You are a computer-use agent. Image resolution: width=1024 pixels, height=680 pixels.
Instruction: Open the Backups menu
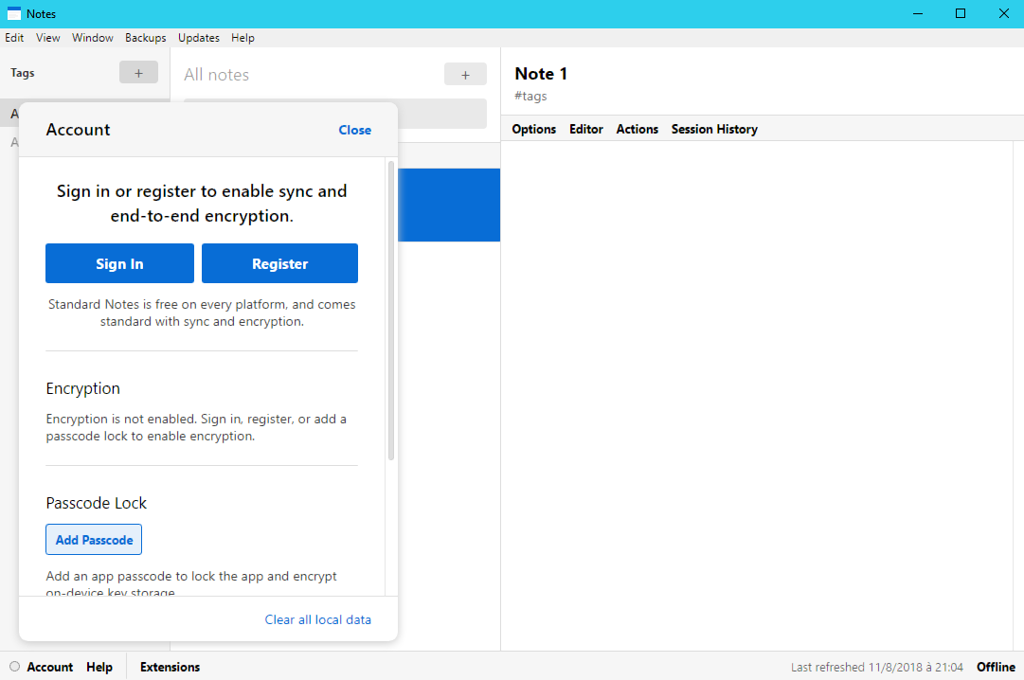coord(146,38)
